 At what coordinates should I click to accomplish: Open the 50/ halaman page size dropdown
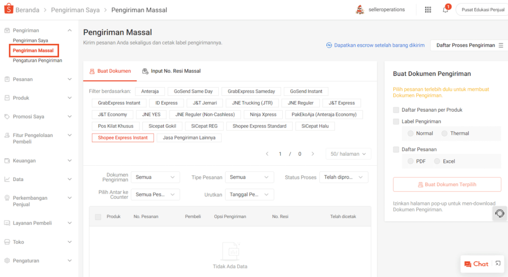click(348, 154)
